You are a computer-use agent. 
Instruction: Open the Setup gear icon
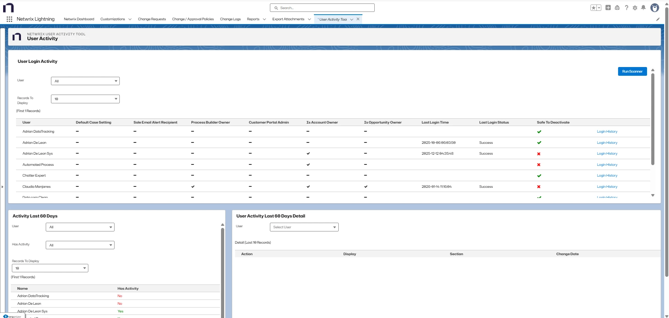[635, 8]
